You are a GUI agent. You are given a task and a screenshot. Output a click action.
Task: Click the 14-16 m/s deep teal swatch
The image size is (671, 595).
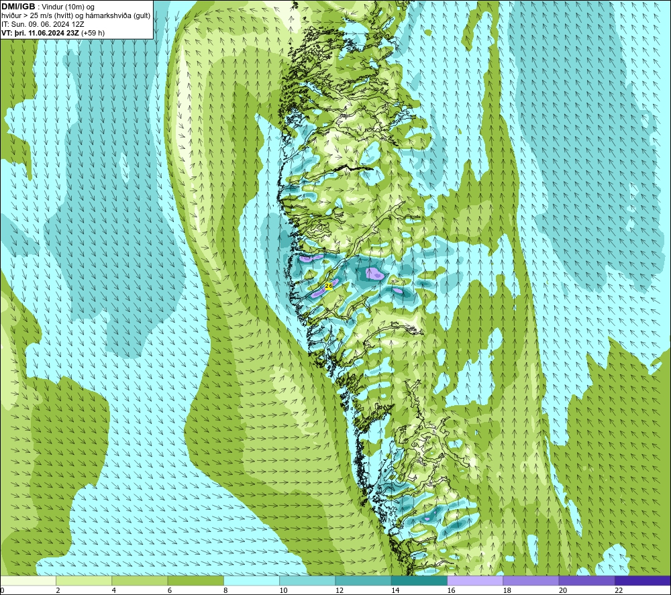pos(419,580)
